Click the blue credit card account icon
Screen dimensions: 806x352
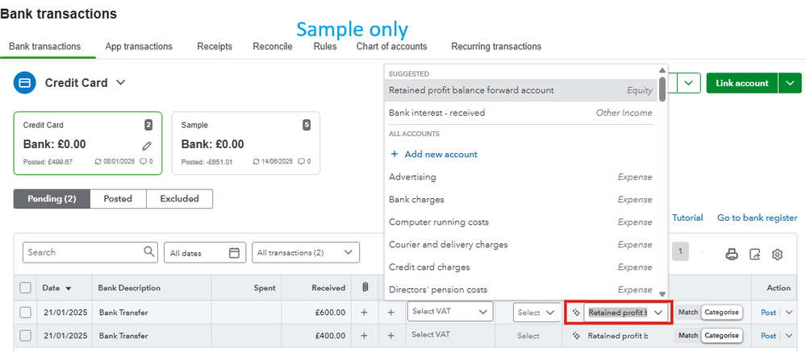pos(25,83)
